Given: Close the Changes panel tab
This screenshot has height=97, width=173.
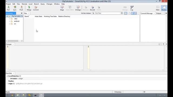Looking at the screenshot, I should tap(13, 44).
